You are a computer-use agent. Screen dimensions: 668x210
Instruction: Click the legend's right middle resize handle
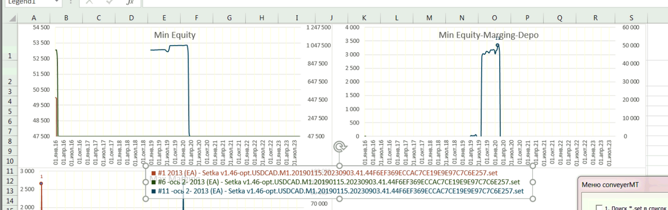coord(533,182)
